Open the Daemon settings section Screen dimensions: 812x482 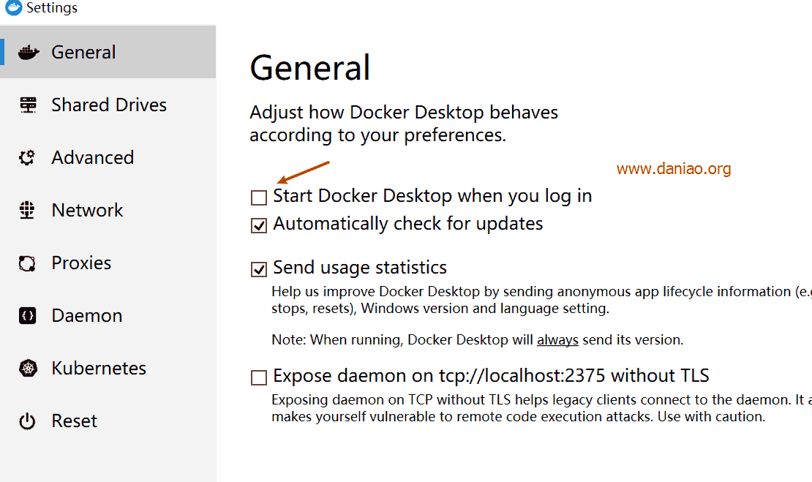coord(108,315)
